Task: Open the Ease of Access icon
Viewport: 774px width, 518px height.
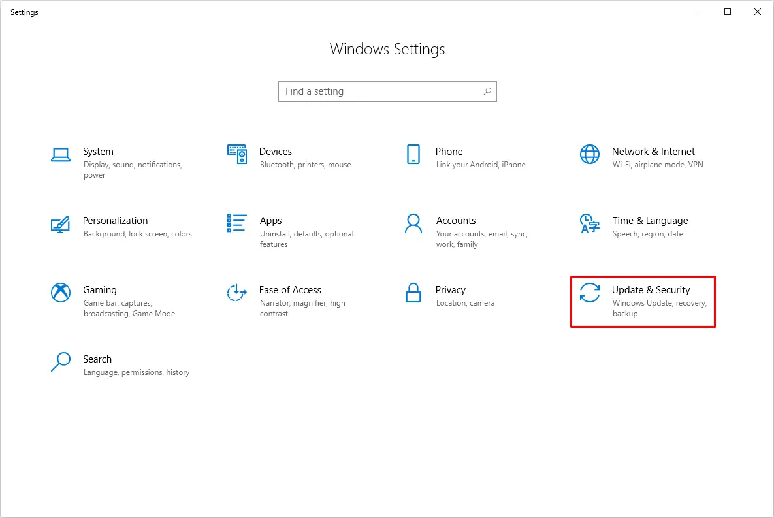Action: [x=237, y=293]
